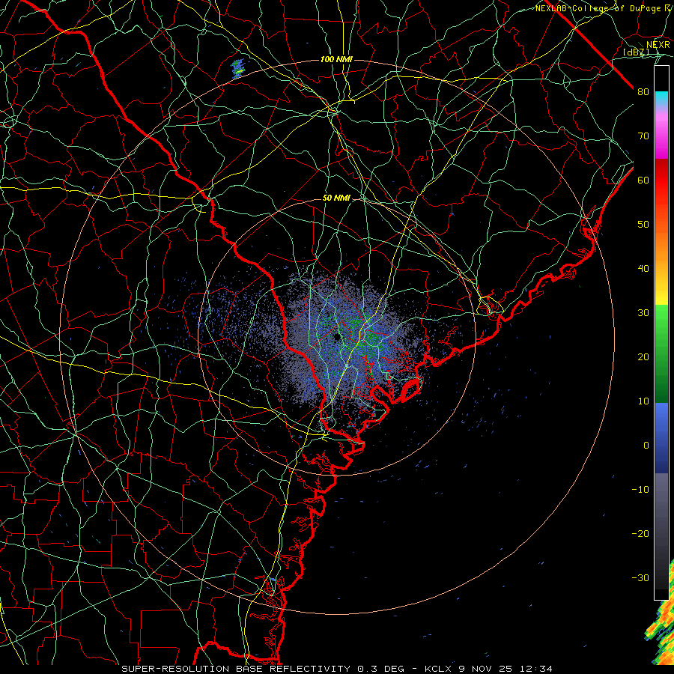This screenshot has width=674, height=674.
Task: Click the 9 NOV 25 12:34 timestamp
Action: (506, 669)
